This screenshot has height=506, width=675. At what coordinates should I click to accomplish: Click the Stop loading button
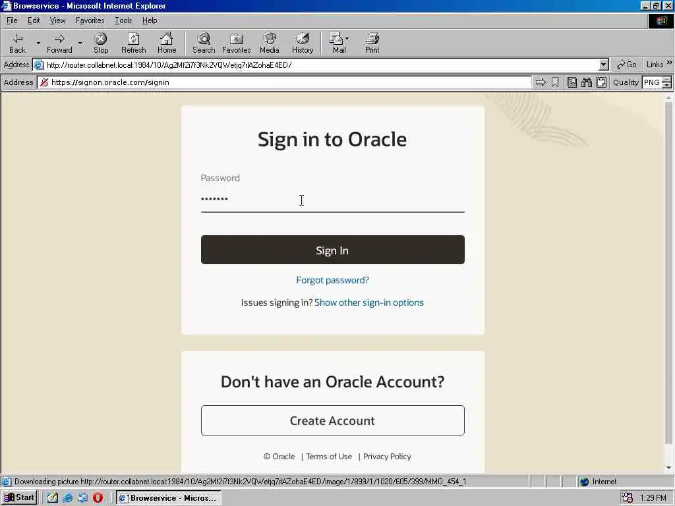(101, 43)
